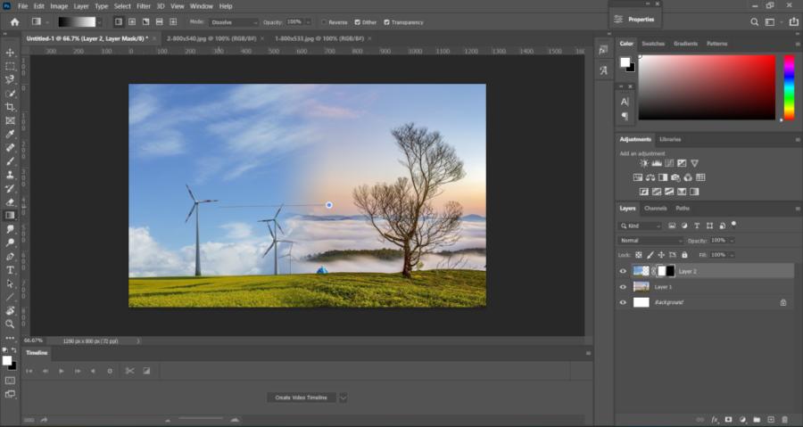This screenshot has width=803, height=427.
Task: Open the 2-800x540.jpg document tab
Action: click(211, 38)
